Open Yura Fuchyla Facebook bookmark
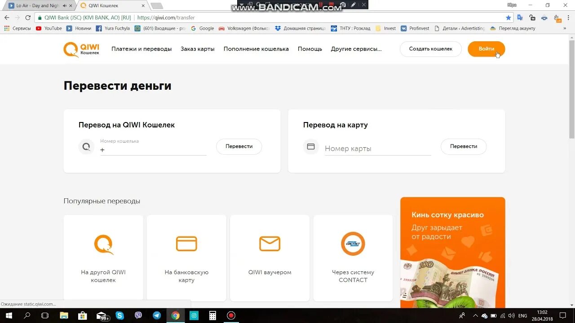This screenshot has height=323, width=575. [113, 28]
